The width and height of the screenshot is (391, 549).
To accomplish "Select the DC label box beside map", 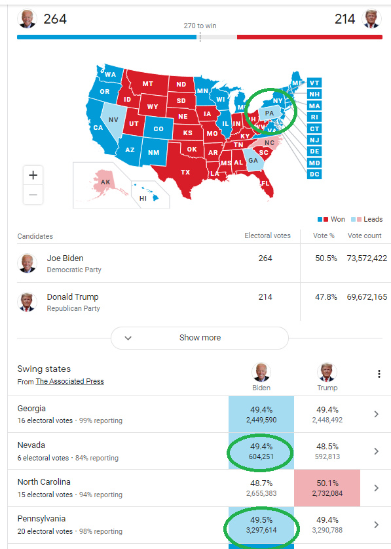I will click(314, 174).
